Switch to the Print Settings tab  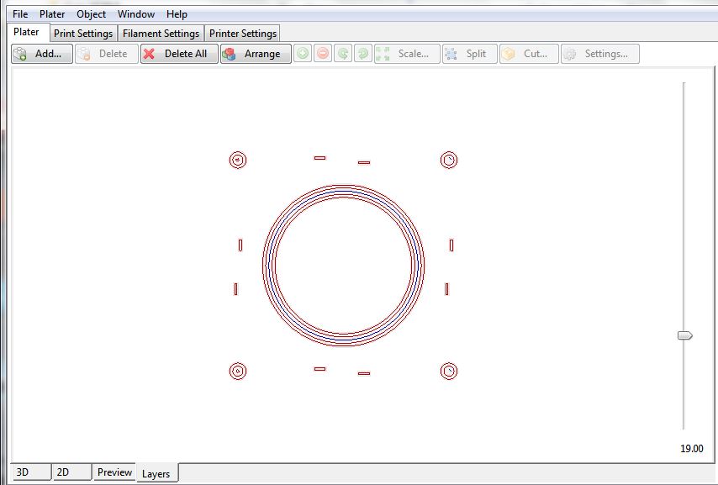tap(83, 34)
